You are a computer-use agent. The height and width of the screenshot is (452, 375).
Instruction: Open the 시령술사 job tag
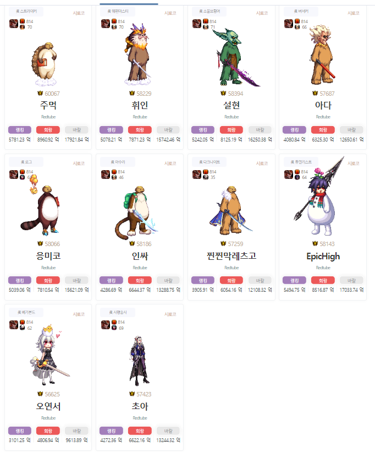[x=118, y=313]
